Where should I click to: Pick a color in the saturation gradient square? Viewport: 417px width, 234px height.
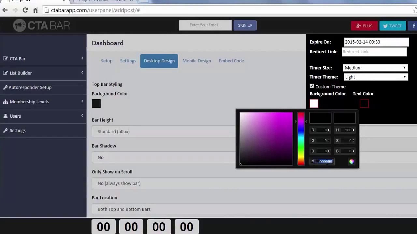click(266, 139)
